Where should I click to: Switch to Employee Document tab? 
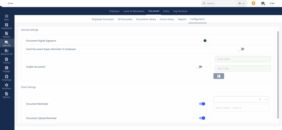(103, 19)
